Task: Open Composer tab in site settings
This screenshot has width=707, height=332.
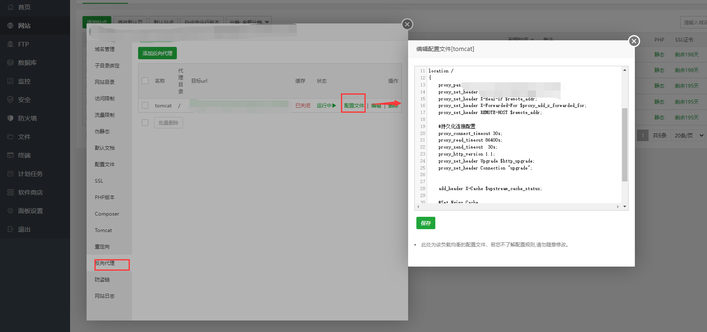Action: (x=107, y=214)
